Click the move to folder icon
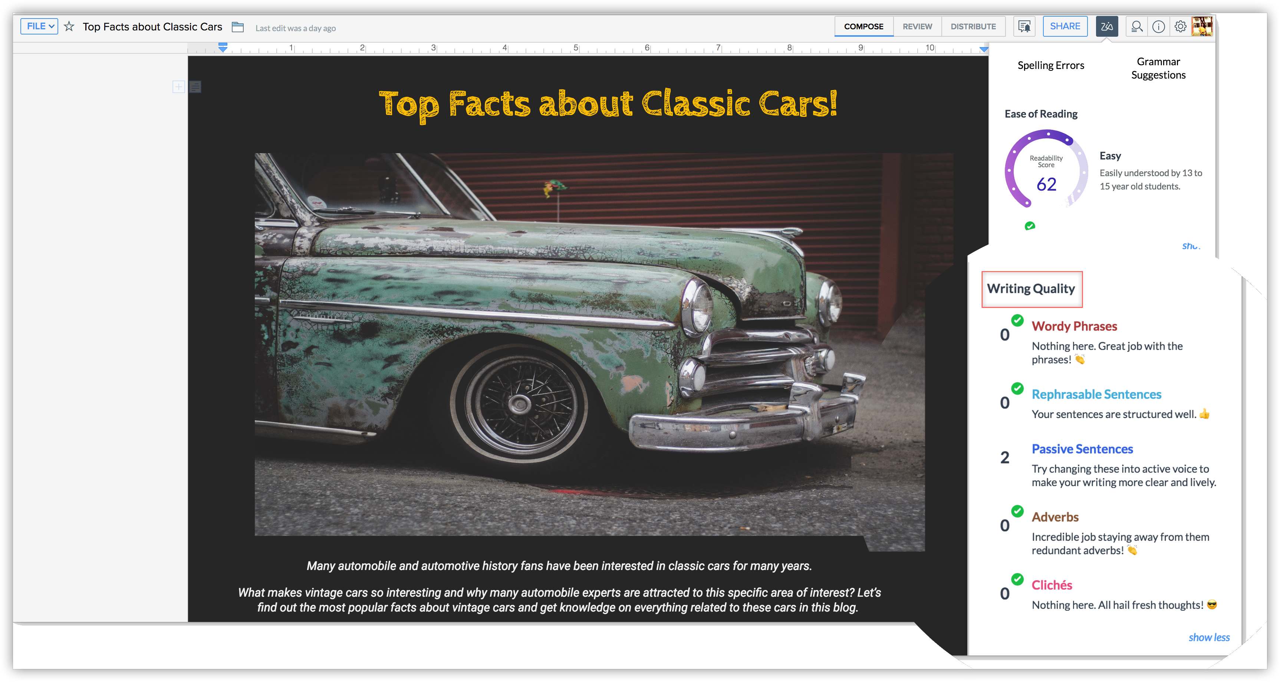 tap(238, 27)
